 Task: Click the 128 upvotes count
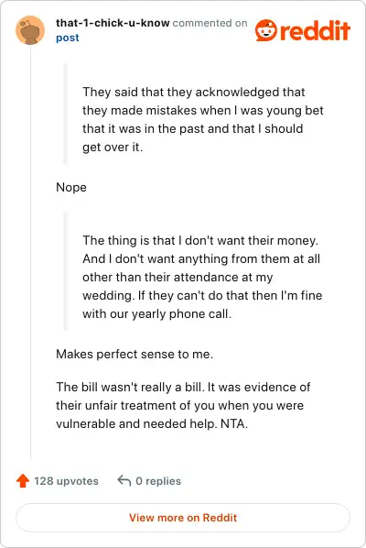[x=66, y=481]
